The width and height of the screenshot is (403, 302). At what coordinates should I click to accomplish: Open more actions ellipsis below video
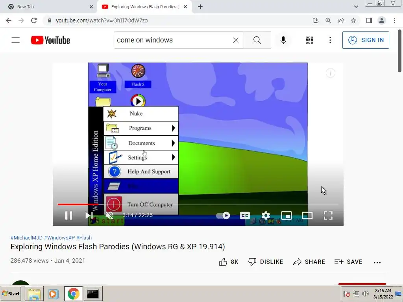click(x=377, y=262)
